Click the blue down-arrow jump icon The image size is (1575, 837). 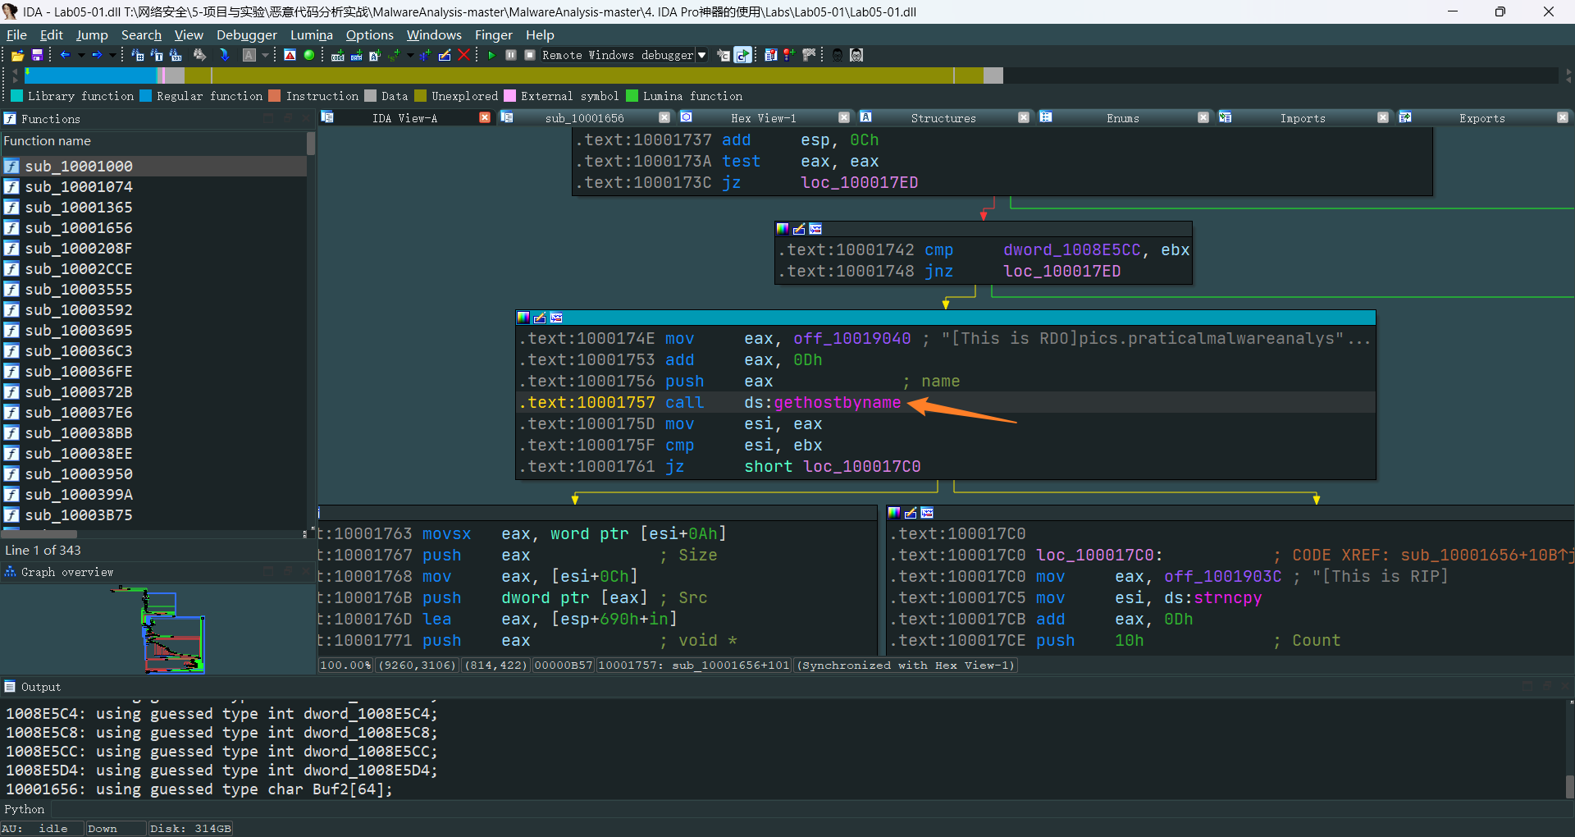click(225, 55)
